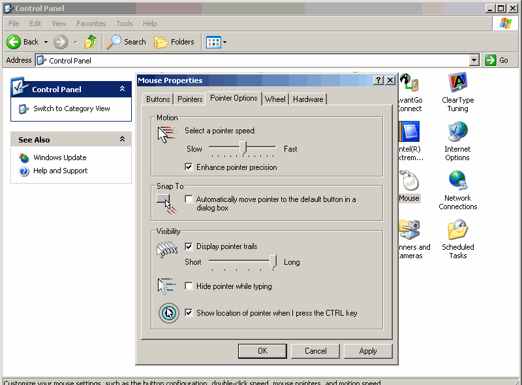Open Windows Update link

click(x=60, y=158)
